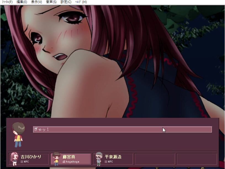
Task: Open the 音声(S) menu
Action: coord(51,2)
